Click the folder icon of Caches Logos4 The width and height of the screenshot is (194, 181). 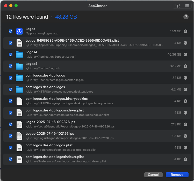click(x=19, y=66)
